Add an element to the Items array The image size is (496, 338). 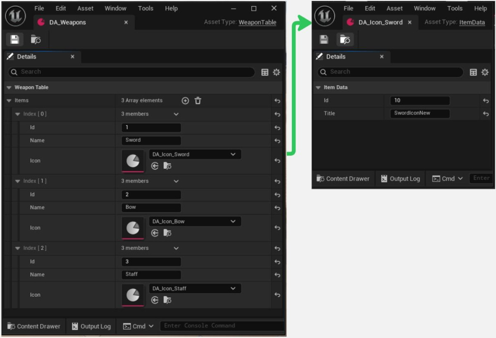point(185,101)
